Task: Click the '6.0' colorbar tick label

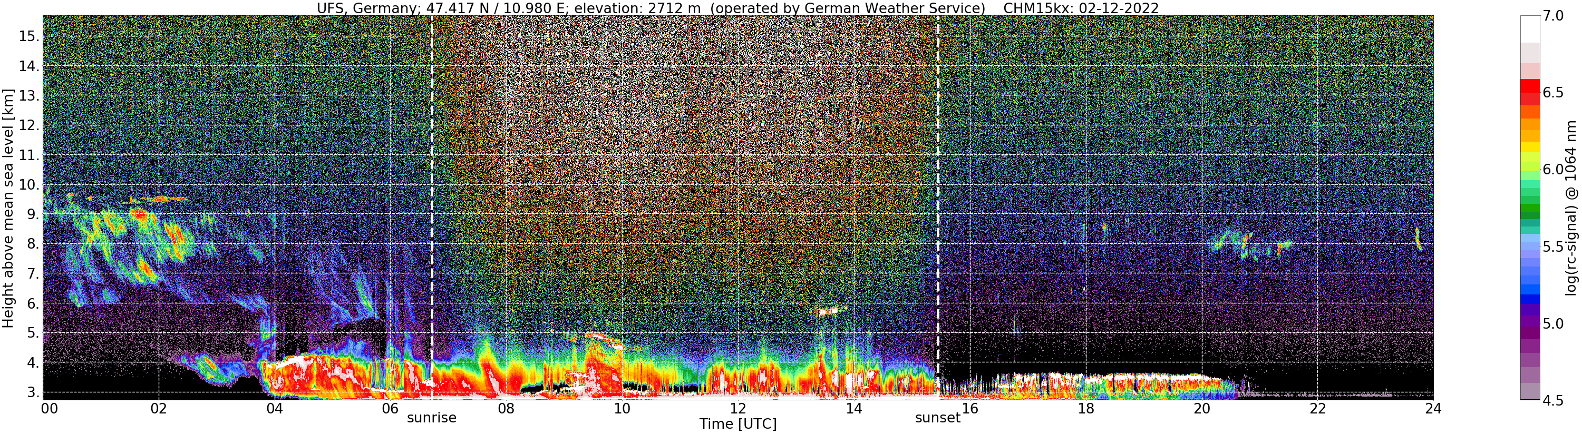Action: point(1553,170)
